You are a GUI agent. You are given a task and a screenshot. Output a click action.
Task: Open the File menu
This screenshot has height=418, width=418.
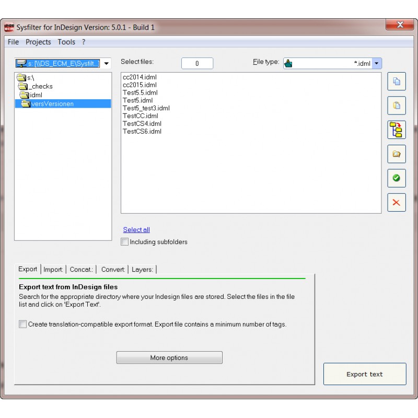pyautogui.click(x=13, y=42)
